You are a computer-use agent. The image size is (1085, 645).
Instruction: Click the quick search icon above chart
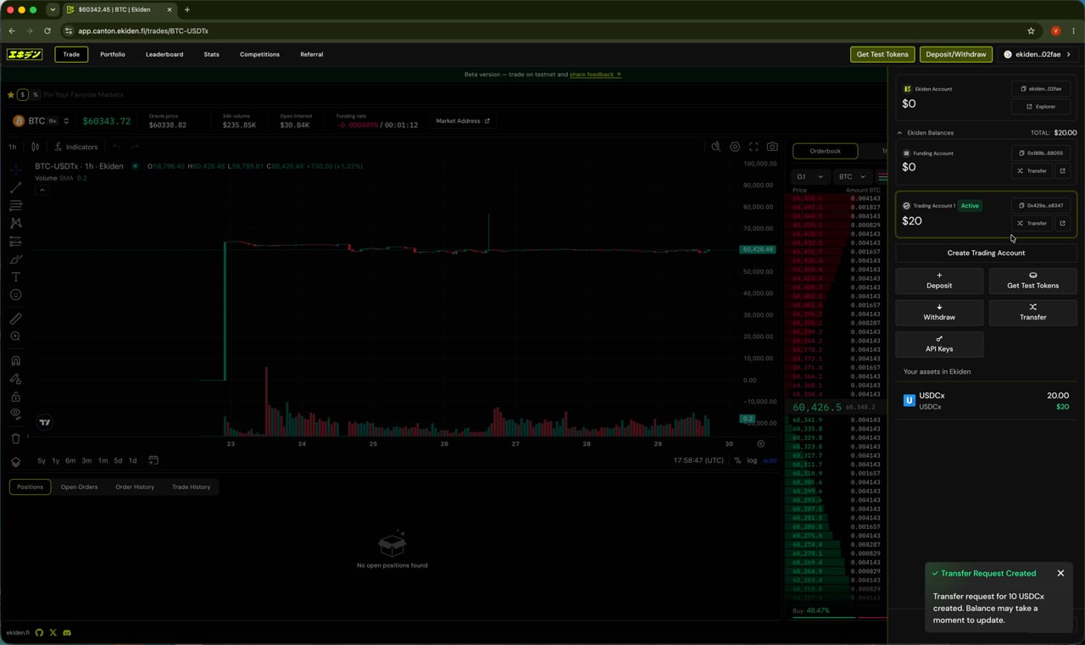(716, 147)
